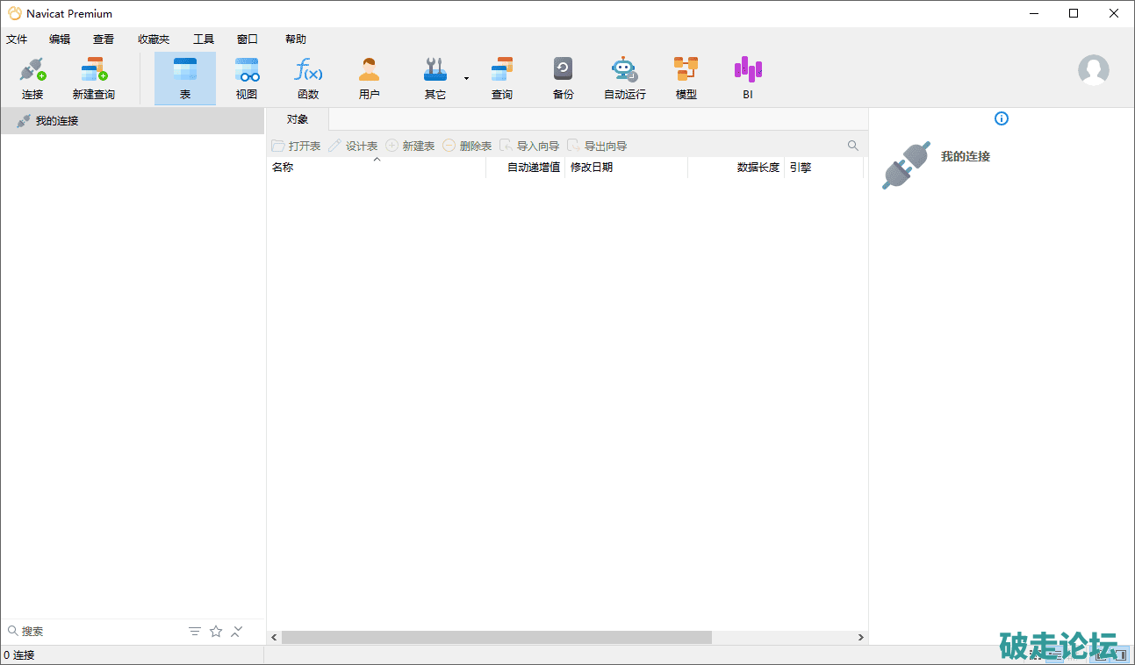Open the 查询 (Query) toolbar icon

click(x=501, y=78)
